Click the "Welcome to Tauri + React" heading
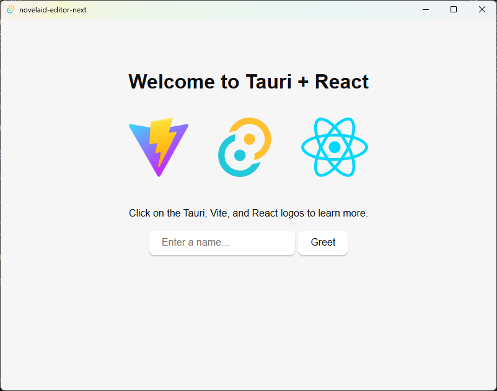497x391 pixels. (x=248, y=82)
